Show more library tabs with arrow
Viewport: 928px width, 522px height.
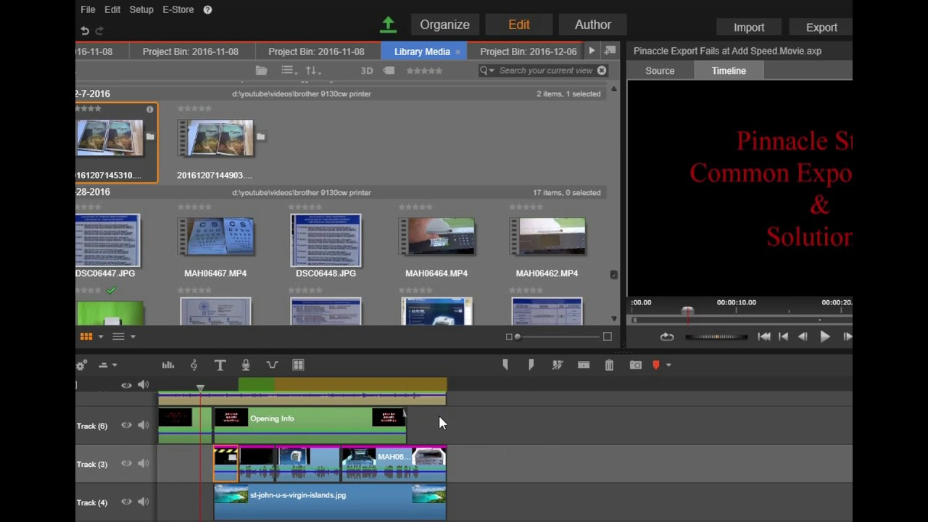pyautogui.click(x=592, y=51)
